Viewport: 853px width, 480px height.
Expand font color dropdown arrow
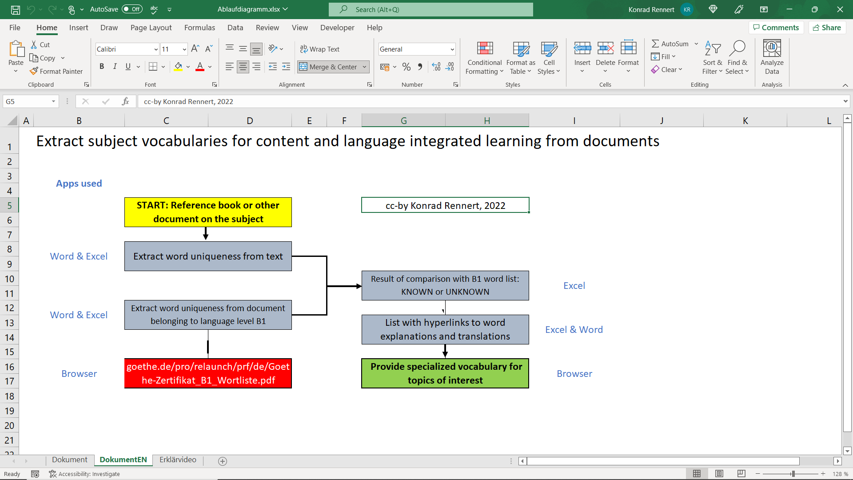pyautogui.click(x=210, y=67)
